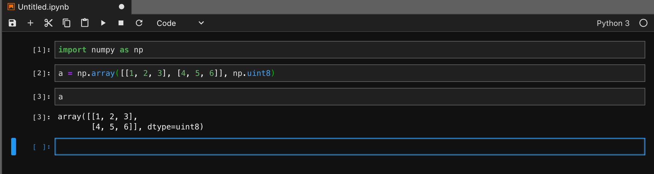Close tab using the unsaved dot indicator
Screen dimensions: 654x174
click(122, 7)
